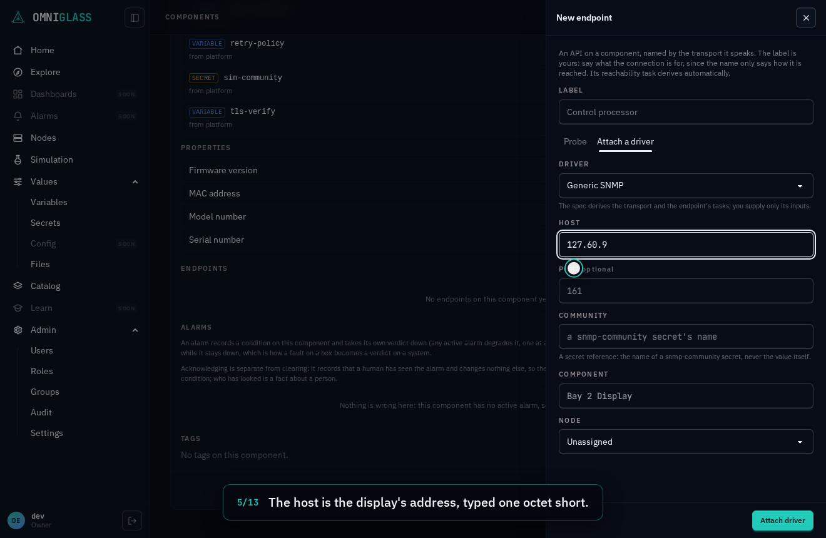This screenshot has width=826, height=538.
Task: Switch to the Probe tab
Action: coord(575,141)
